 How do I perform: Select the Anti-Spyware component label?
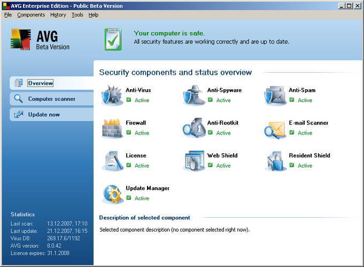[224, 90]
